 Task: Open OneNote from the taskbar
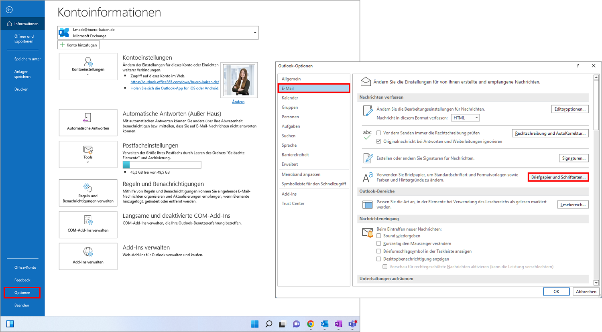pyautogui.click(x=338, y=324)
